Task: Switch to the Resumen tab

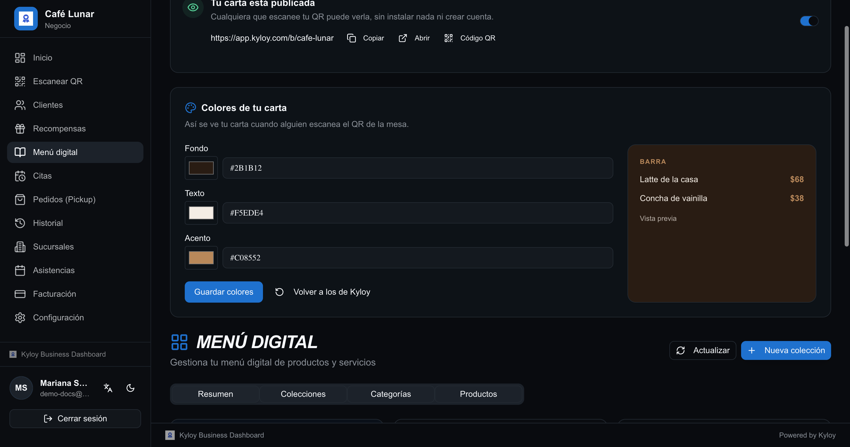Action: 215,394
